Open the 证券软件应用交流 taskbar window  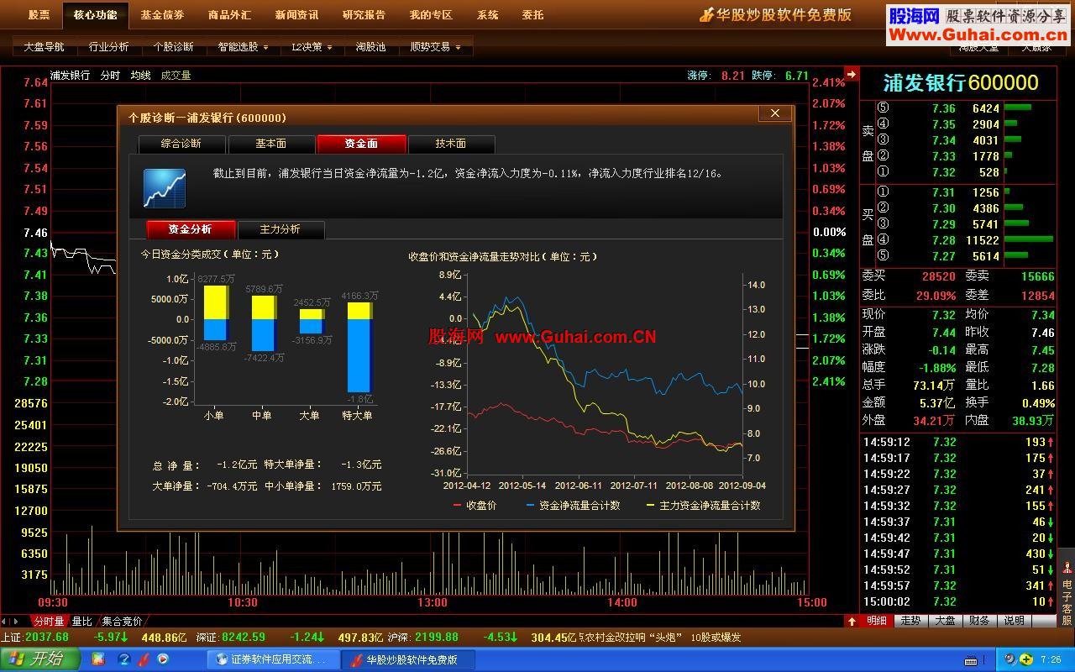click(x=272, y=659)
